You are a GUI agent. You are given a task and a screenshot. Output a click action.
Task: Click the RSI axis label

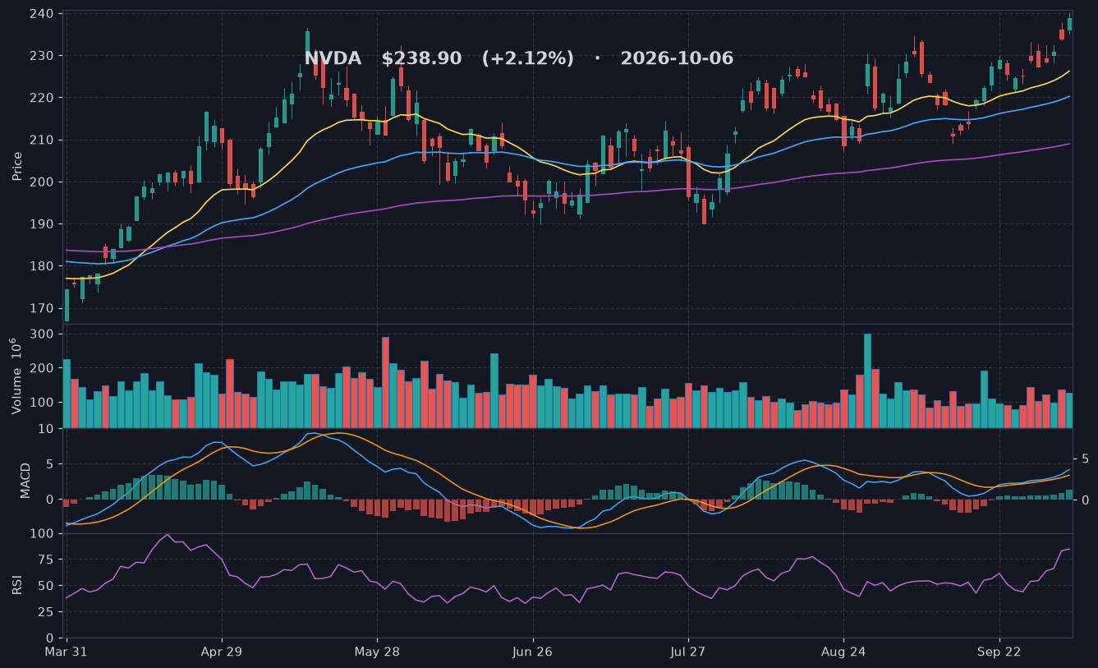click(17, 585)
